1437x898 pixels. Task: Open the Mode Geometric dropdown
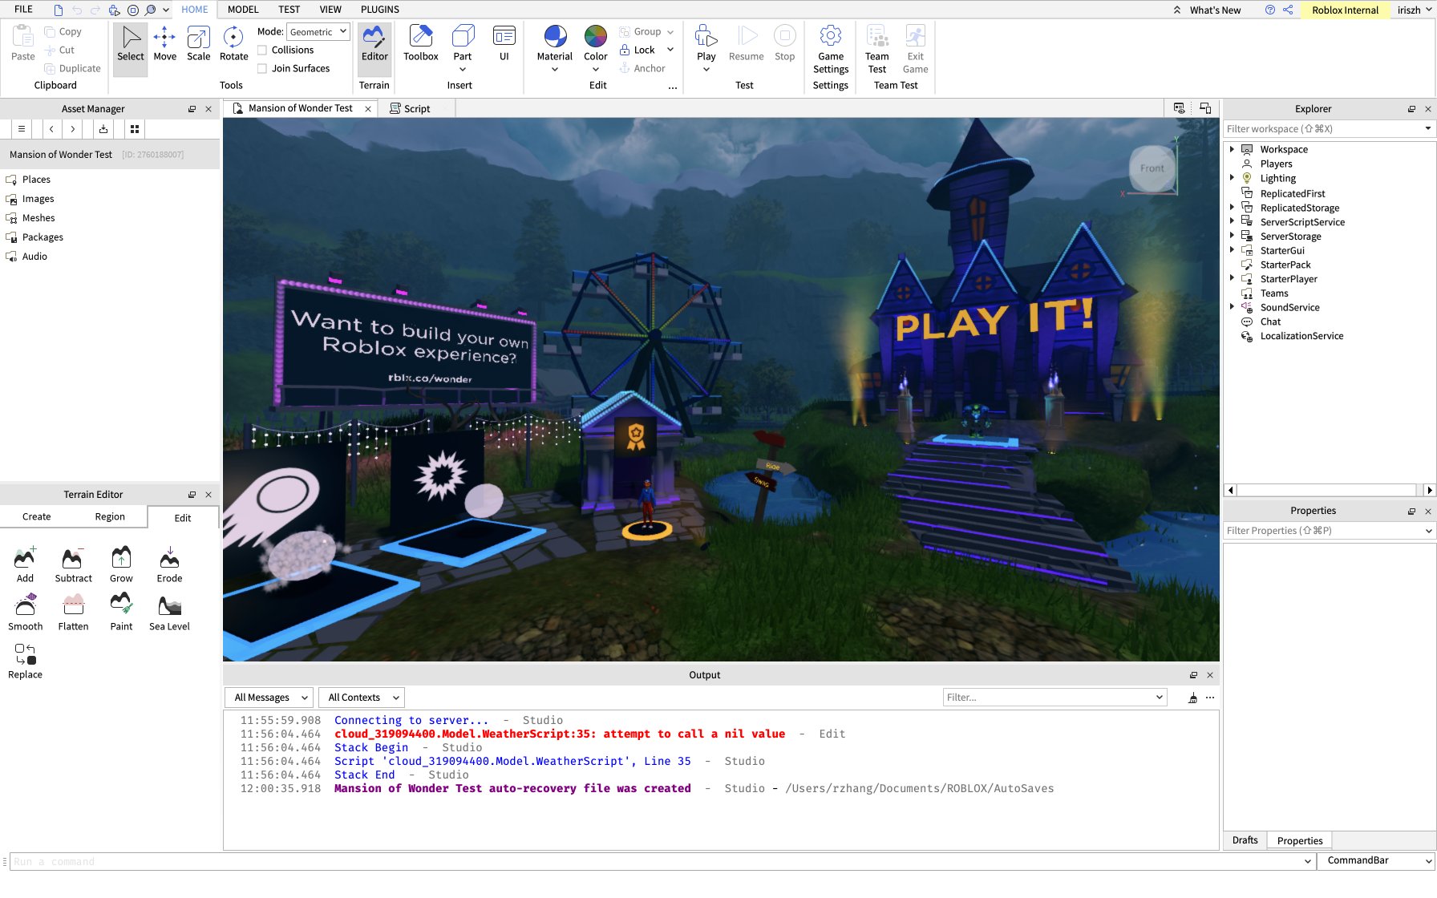click(318, 31)
